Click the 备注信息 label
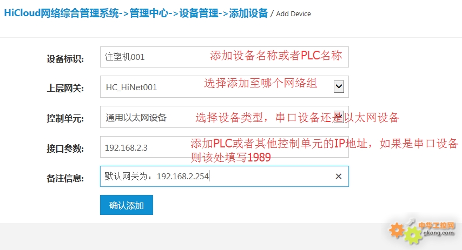This screenshot has height=250, width=462. pos(65,178)
